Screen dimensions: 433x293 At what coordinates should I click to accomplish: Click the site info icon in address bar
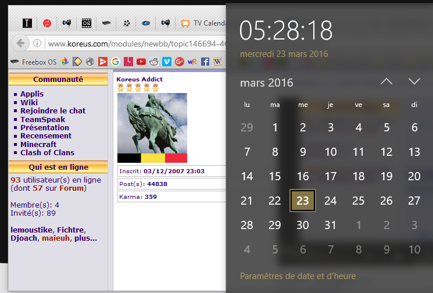(37, 43)
